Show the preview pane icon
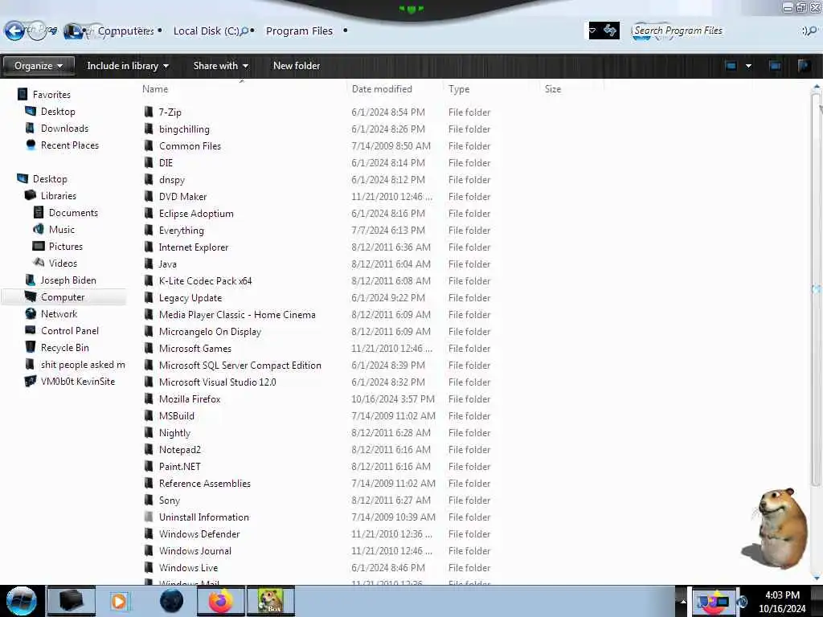Viewport: 823px width, 617px height. pos(775,66)
